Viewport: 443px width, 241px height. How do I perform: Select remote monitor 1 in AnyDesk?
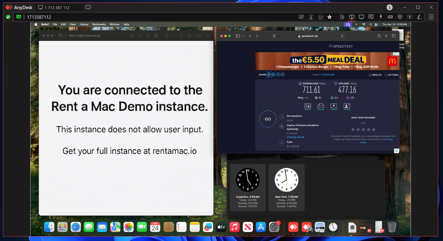pyautogui.click(x=352, y=17)
